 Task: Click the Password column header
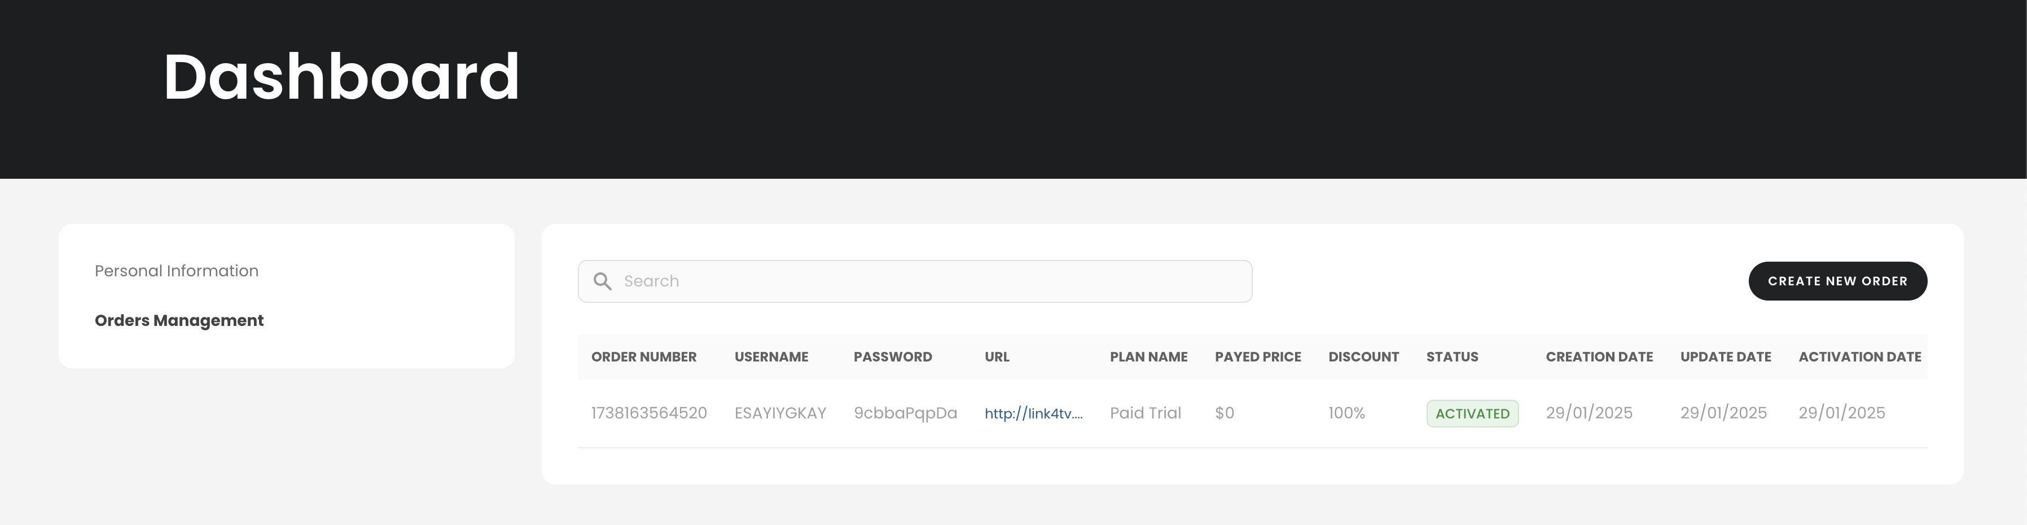[892, 357]
